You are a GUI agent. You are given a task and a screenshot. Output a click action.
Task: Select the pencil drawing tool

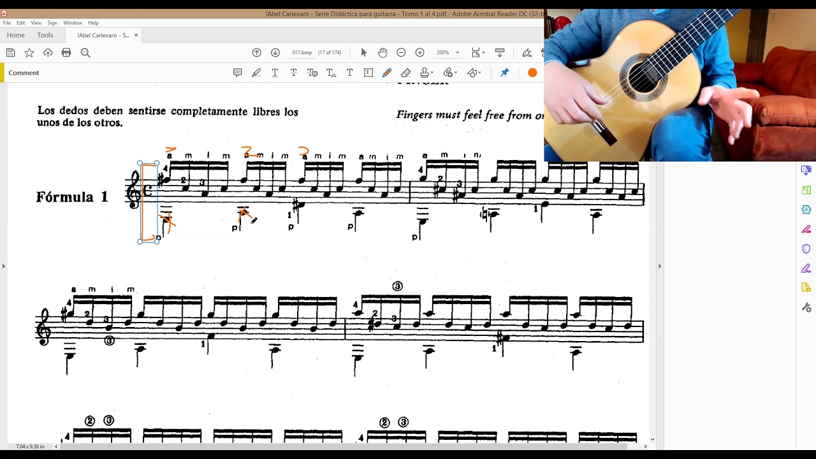coord(387,73)
